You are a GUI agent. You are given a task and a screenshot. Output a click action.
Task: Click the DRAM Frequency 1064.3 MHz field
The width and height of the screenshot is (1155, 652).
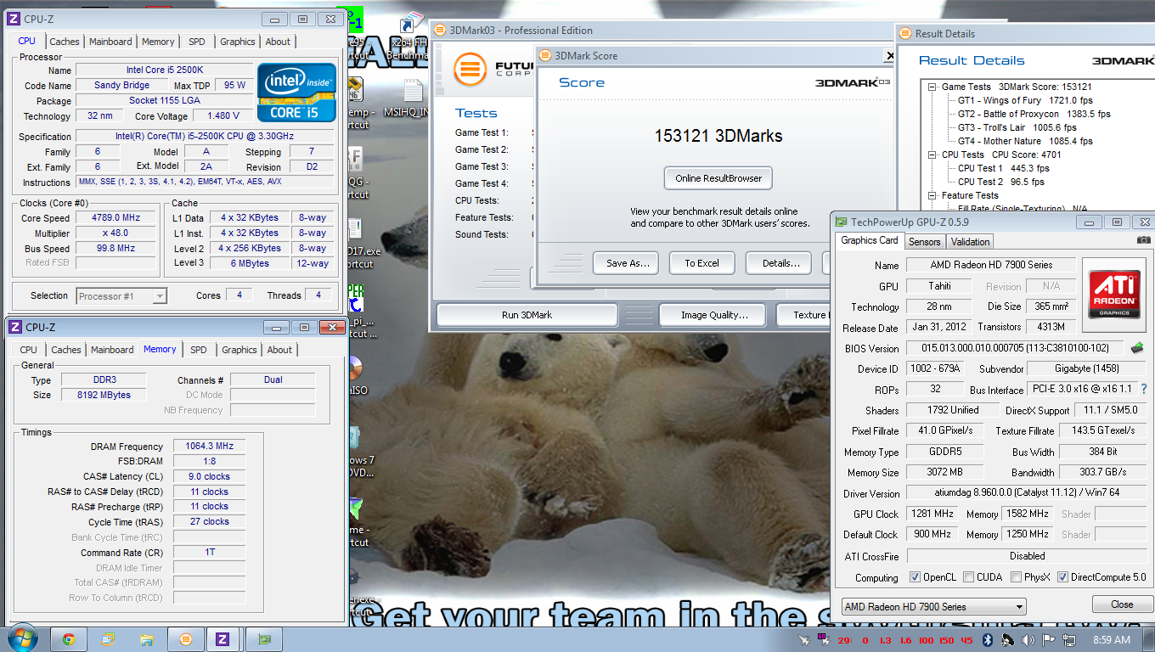point(209,447)
